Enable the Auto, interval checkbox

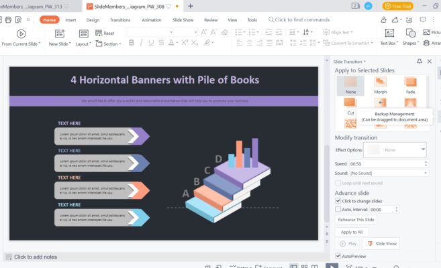338,209
